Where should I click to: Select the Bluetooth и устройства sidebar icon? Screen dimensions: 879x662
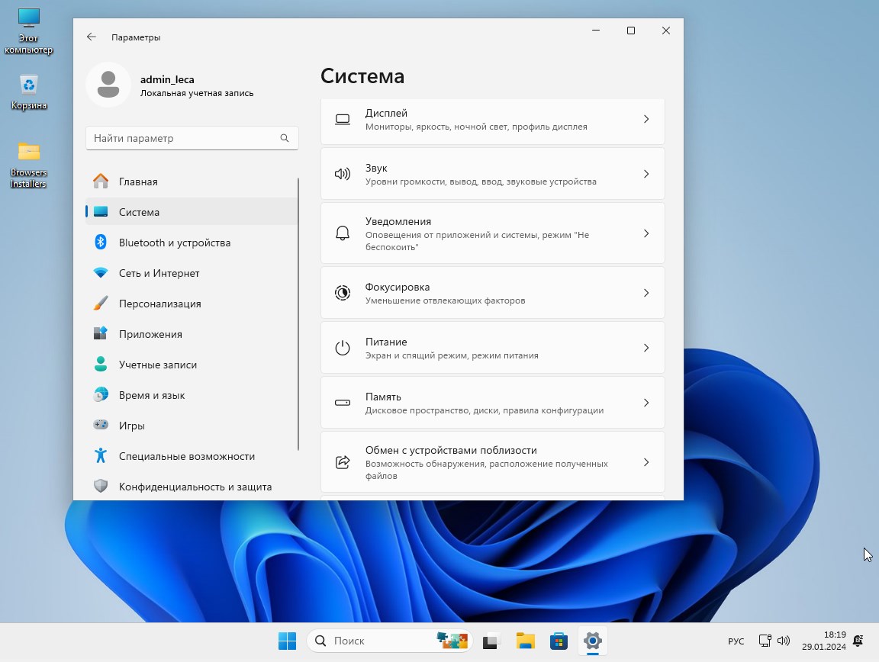[x=101, y=242]
